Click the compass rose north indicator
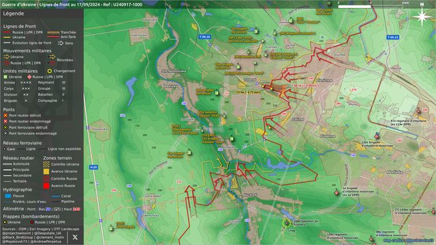The height and width of the screenshot is (245, 436). click(x=422, y=16)
